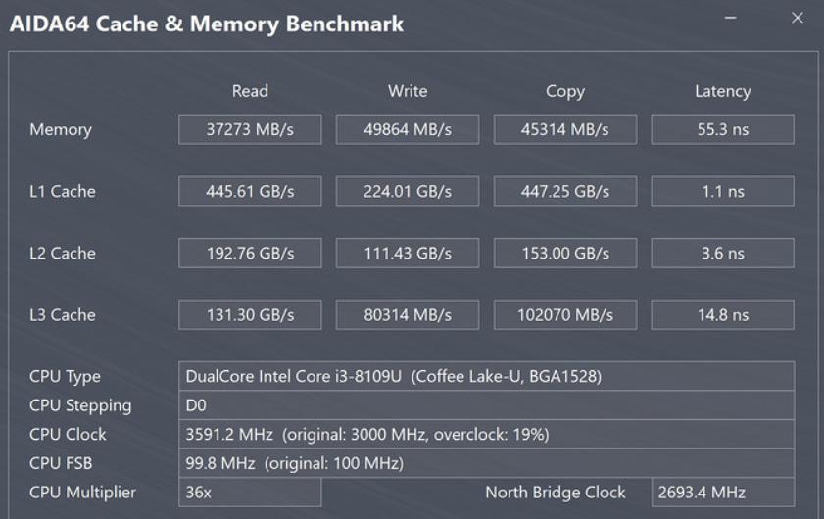
Task: Select the CPU Stepping D0 field
Action: tap(486, 405)
